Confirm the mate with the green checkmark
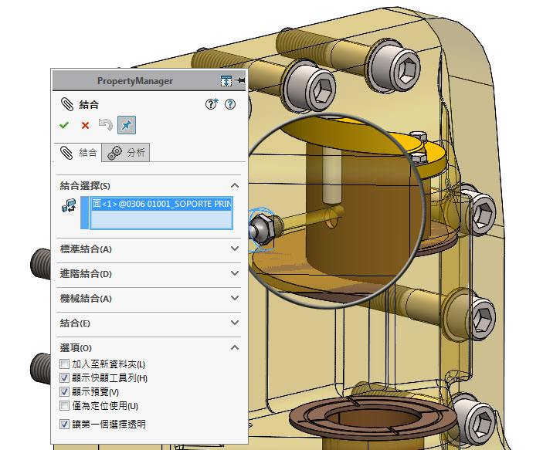The image size is (543, 450). [x=64, y=125]
